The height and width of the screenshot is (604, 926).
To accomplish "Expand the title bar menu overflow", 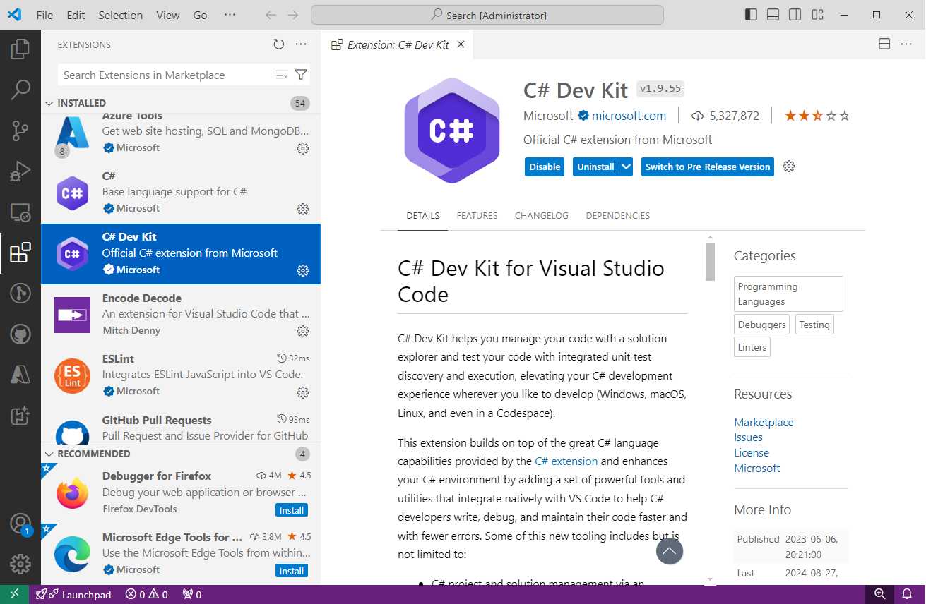I will point(230,15).
